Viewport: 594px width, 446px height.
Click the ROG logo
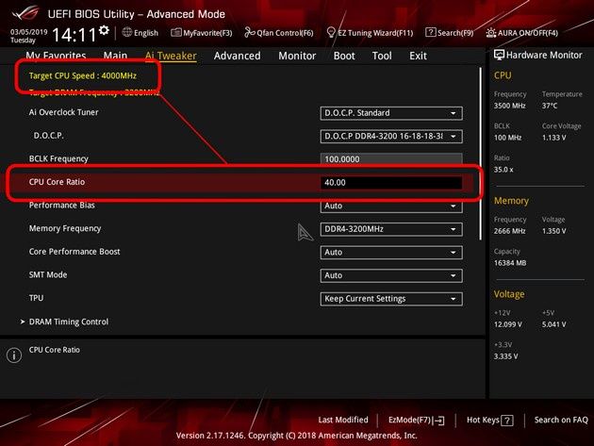click(25, 13)
